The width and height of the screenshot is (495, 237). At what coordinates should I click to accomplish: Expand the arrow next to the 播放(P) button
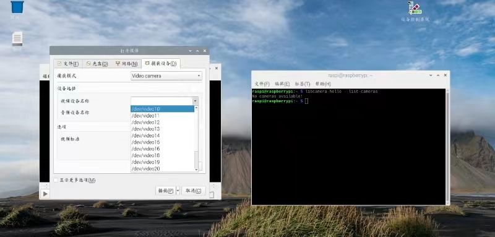(x=178, y=191)
